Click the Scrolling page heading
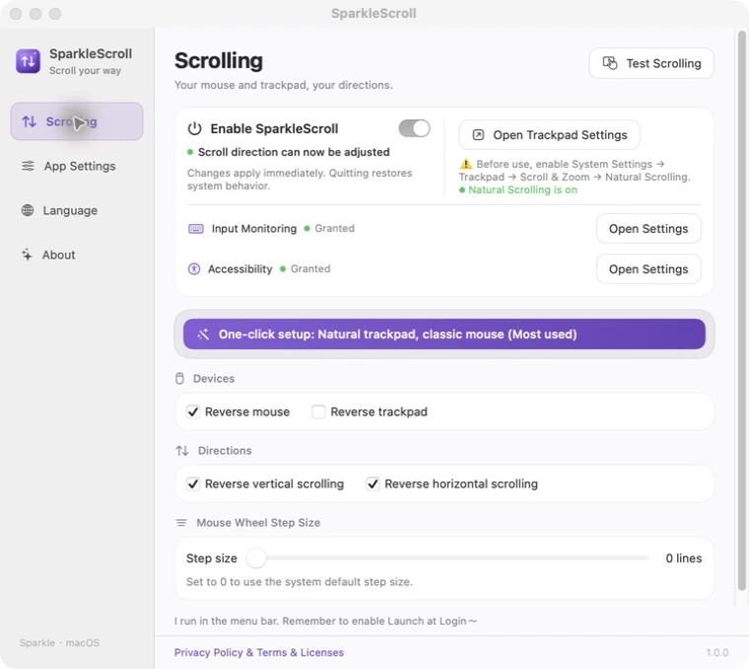The image size is (749, 669). (x=219, y=61)
